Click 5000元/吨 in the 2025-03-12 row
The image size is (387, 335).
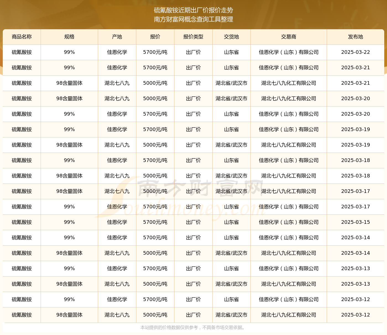155,315
